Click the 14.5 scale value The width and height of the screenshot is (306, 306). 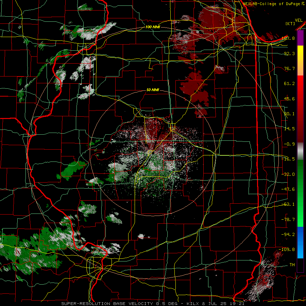pyautogui.click(x=289, y=129)
